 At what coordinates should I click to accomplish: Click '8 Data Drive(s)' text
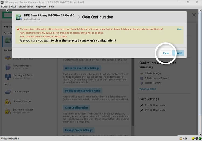tap(153, 83)
